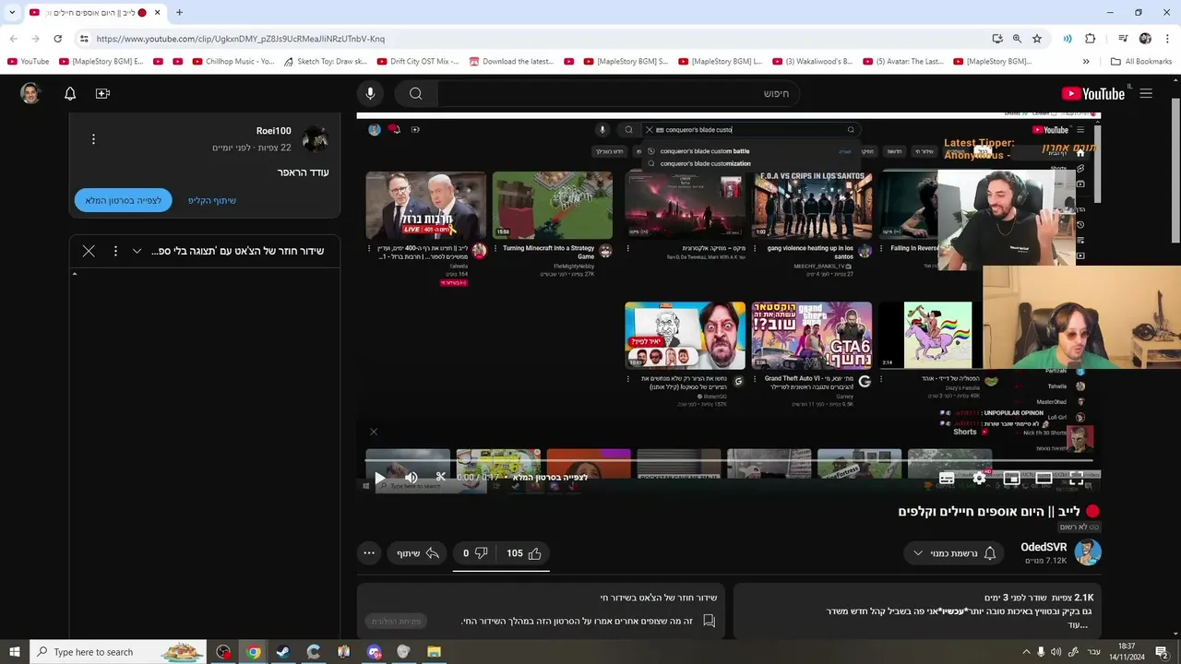Open Steam from the taskbar
The image size is (1181, 664).
(x=283, y=652)
